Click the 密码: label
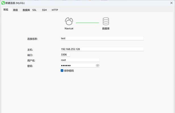The width and height of the screenshot is (175, 113). [x=30, y=66]
